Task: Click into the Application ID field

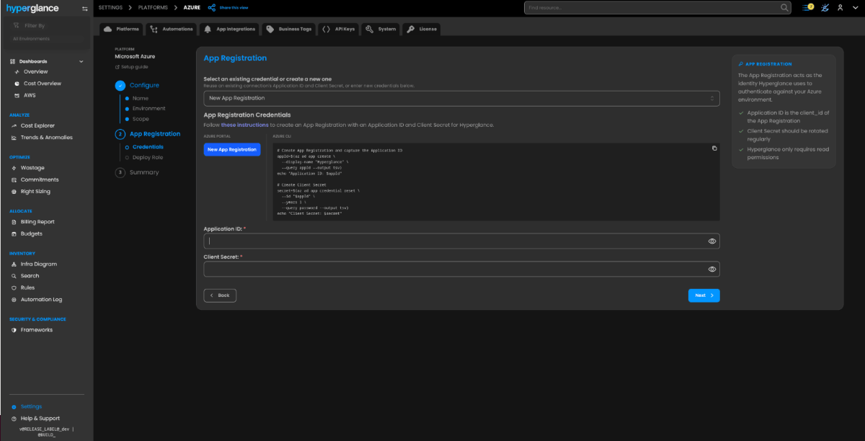Action: [461, 241]
